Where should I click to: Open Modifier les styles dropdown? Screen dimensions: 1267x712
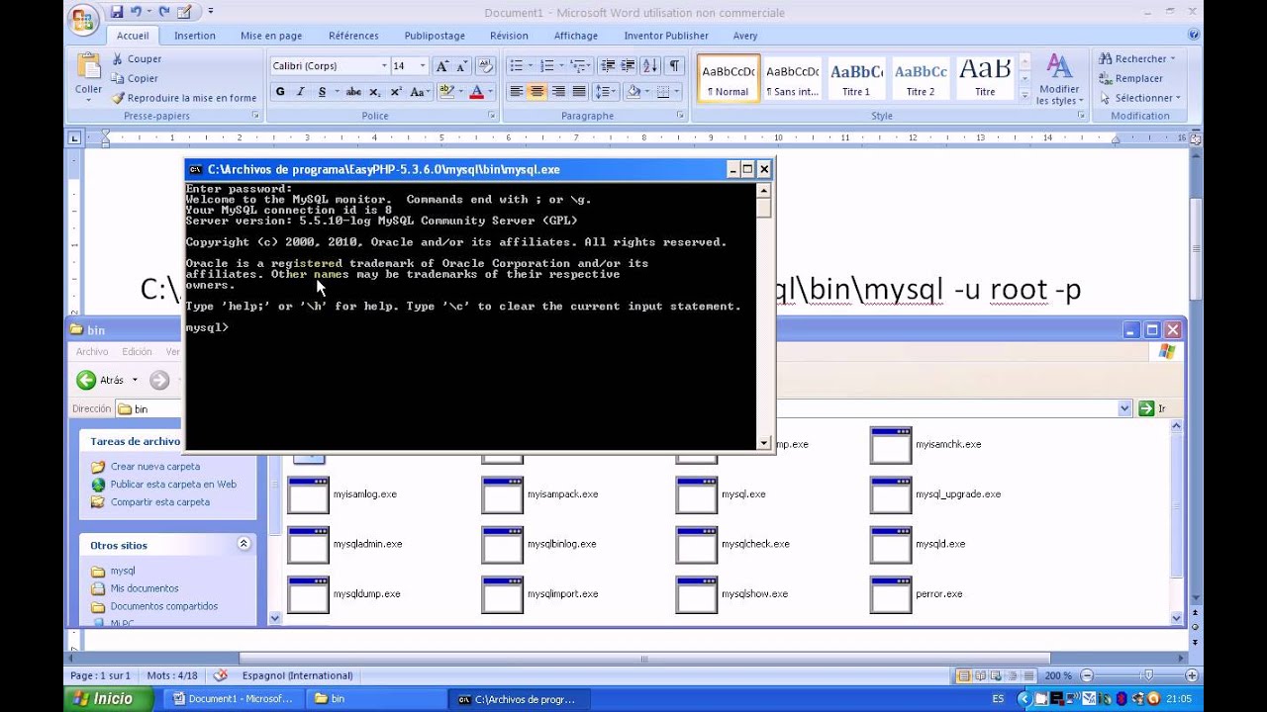[x=1059, y=81]
